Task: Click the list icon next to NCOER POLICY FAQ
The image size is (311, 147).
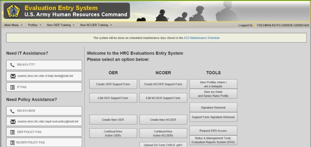Action: coord(13,143)
